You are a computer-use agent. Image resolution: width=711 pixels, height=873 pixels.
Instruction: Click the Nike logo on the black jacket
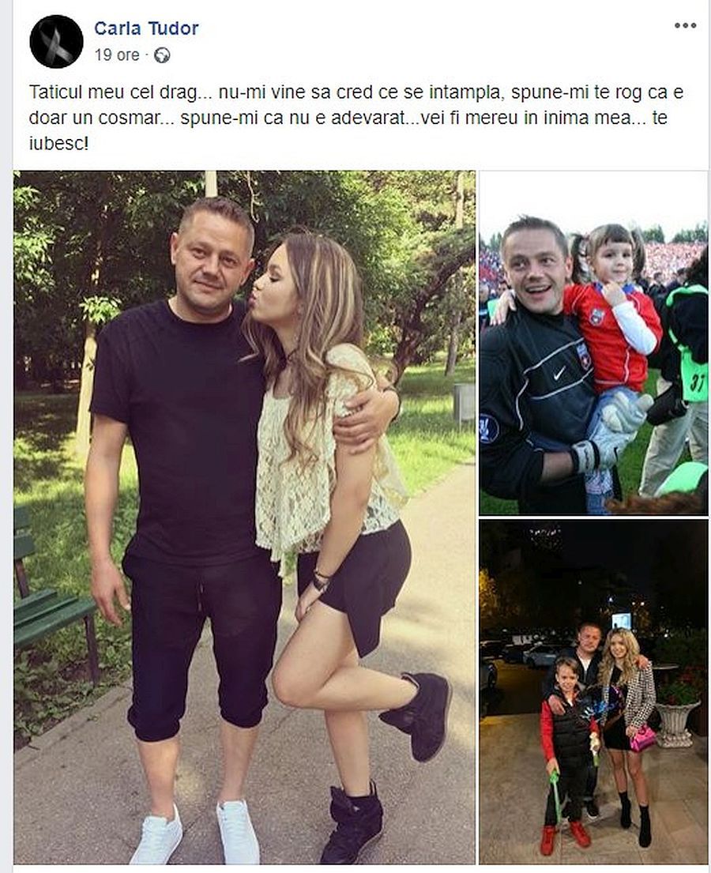(x=559, y=372)
